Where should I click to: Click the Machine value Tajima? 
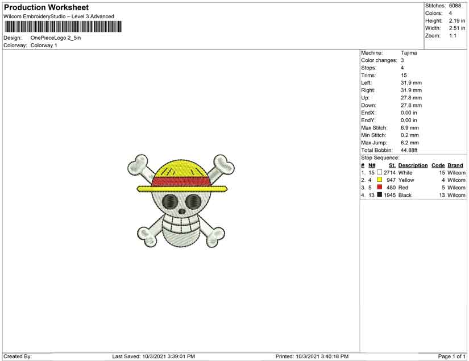pos(409,53)
